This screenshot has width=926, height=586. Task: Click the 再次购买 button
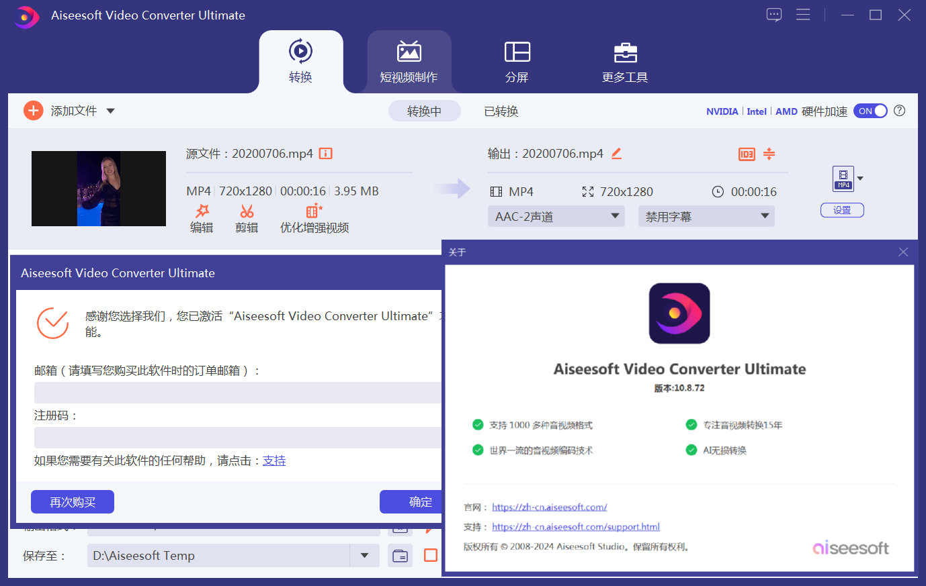tap(73, 502)
